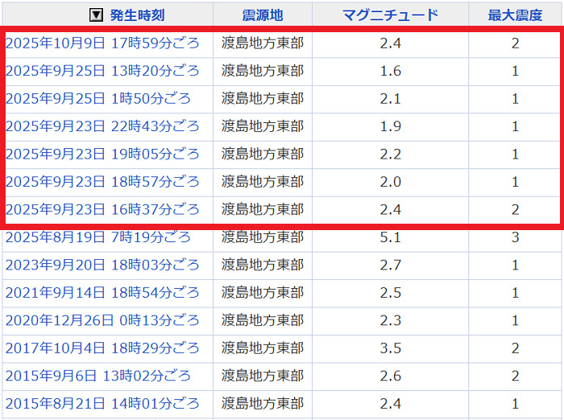The image size is (564, 420).
Task: Open the 2025年8月19日 7時19分 earthquake entry
Action: click(98, 237)
